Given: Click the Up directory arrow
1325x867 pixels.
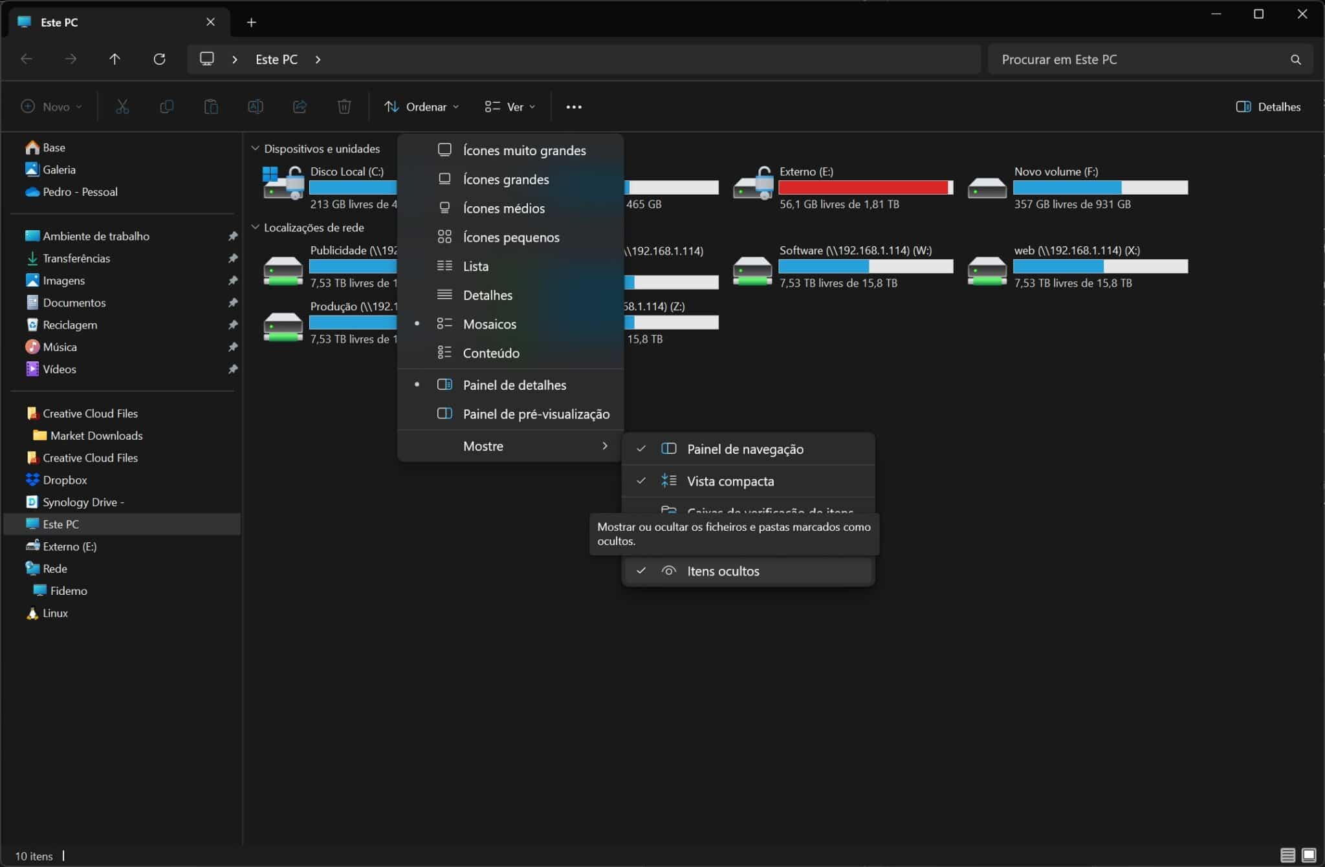Looking at the screenshot, I should click(115, 59).
